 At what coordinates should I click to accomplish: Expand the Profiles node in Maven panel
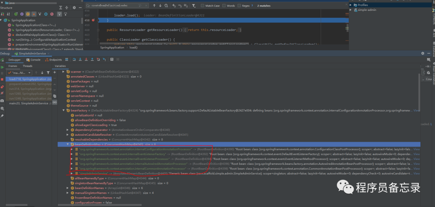(351, 5)
